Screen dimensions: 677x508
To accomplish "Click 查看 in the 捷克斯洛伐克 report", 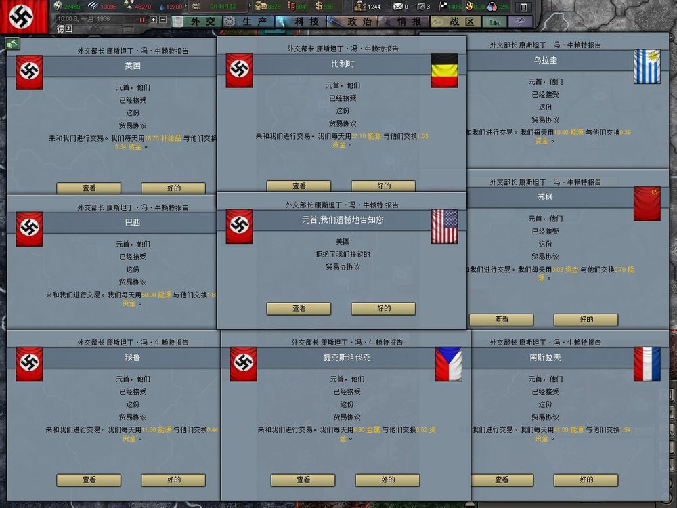I will 303,480.
